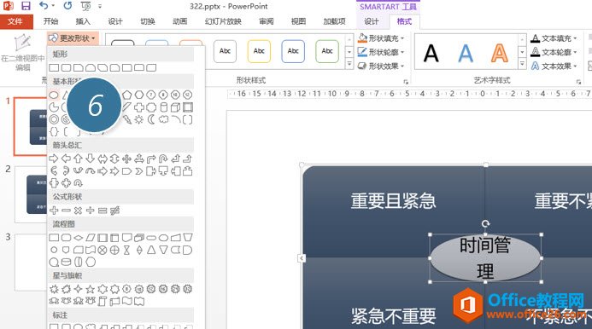Click the Save icon in quick access toolbar
The height and width of the screenshot is (329, 592).
[x=26, y=6]
